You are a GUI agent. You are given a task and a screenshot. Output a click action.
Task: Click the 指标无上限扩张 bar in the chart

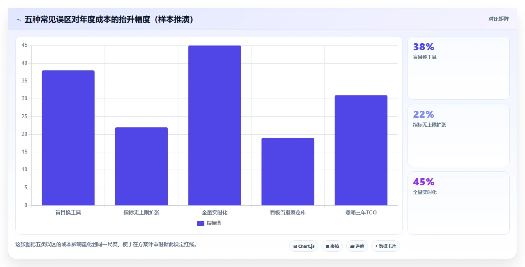point(141,166)
